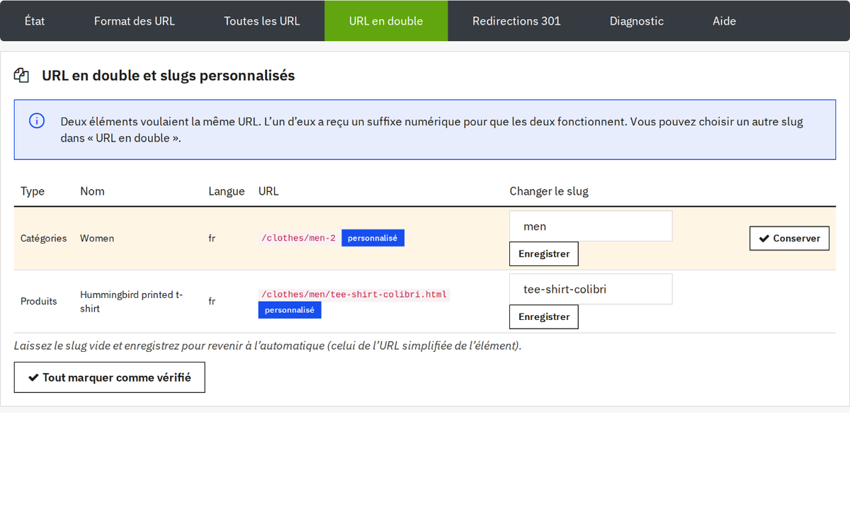Click the Conserver button for Women
The height and width of the screenshot is (531, 850).
789,239
